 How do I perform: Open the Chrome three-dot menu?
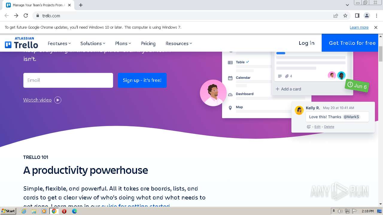coord(376,16)
